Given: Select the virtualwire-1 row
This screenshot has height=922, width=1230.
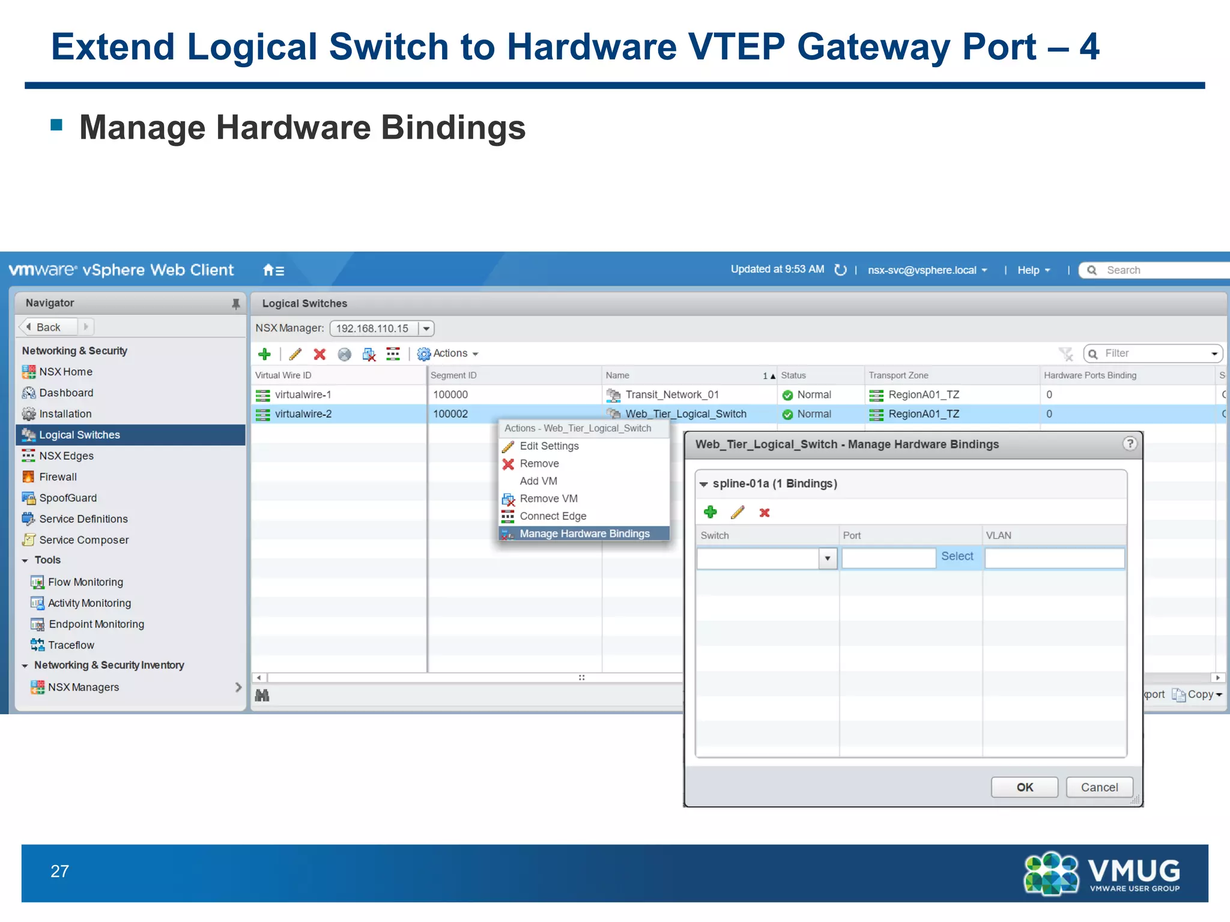Looking at the screenshot, I should pyautogui.click(x=738, y=394).
